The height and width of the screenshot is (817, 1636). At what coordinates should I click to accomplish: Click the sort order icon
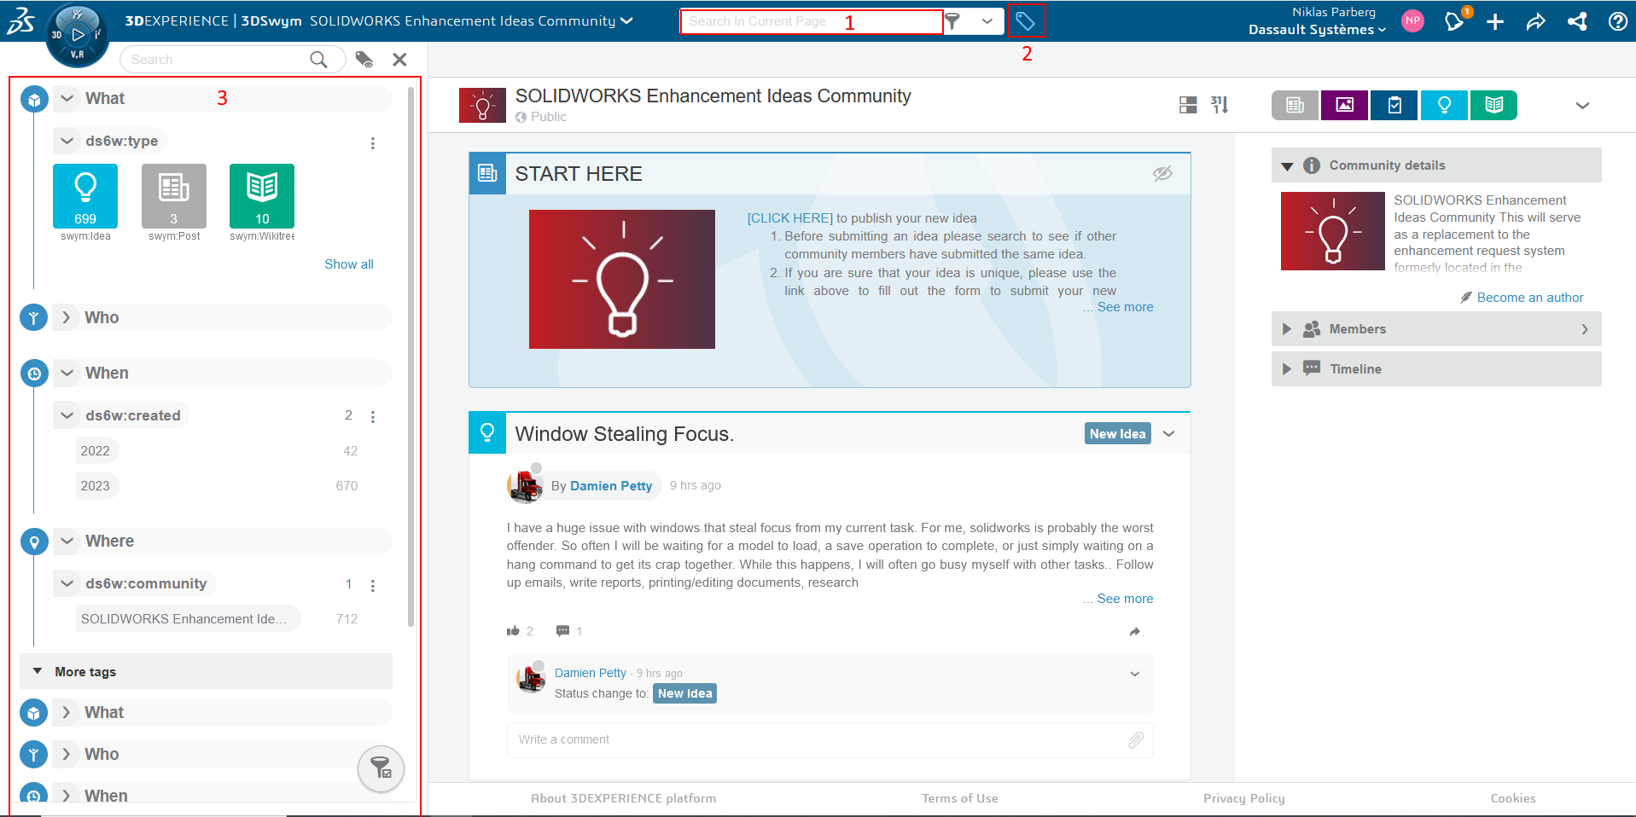click(1220, 105)
